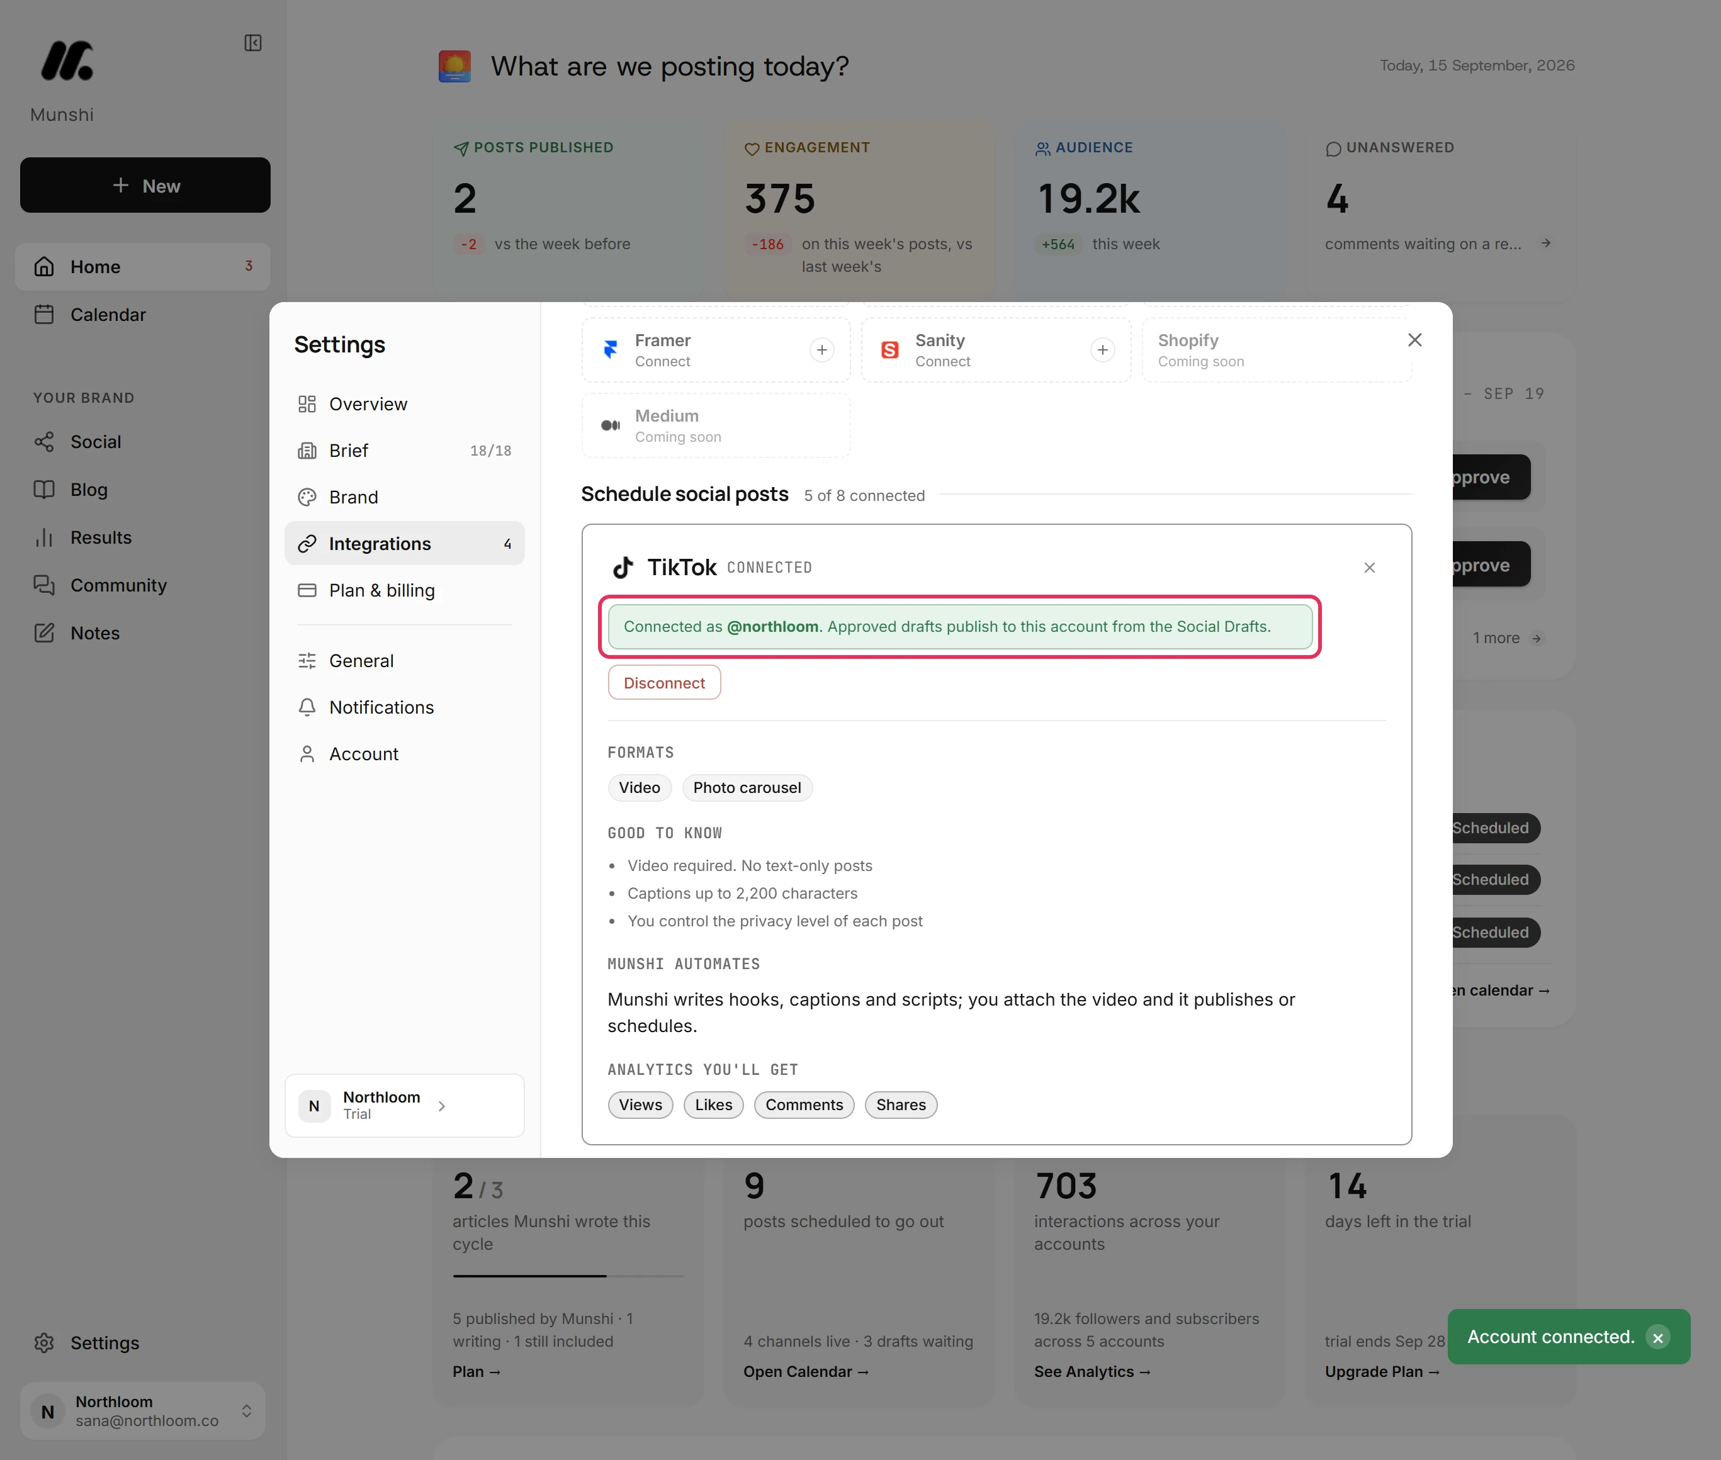
Task: Open Account settings
Action: click(x=404, y=754)
